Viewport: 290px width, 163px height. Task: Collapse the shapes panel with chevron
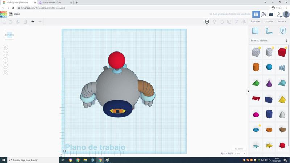point(248,91)
